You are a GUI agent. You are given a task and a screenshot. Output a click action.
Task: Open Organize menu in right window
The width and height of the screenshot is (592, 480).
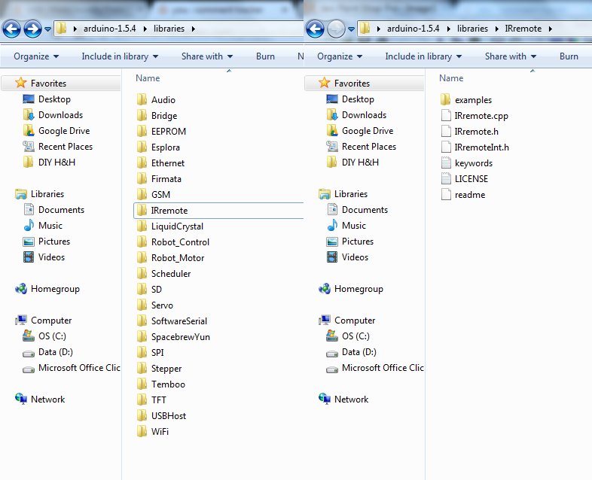[x=340, y=56]
